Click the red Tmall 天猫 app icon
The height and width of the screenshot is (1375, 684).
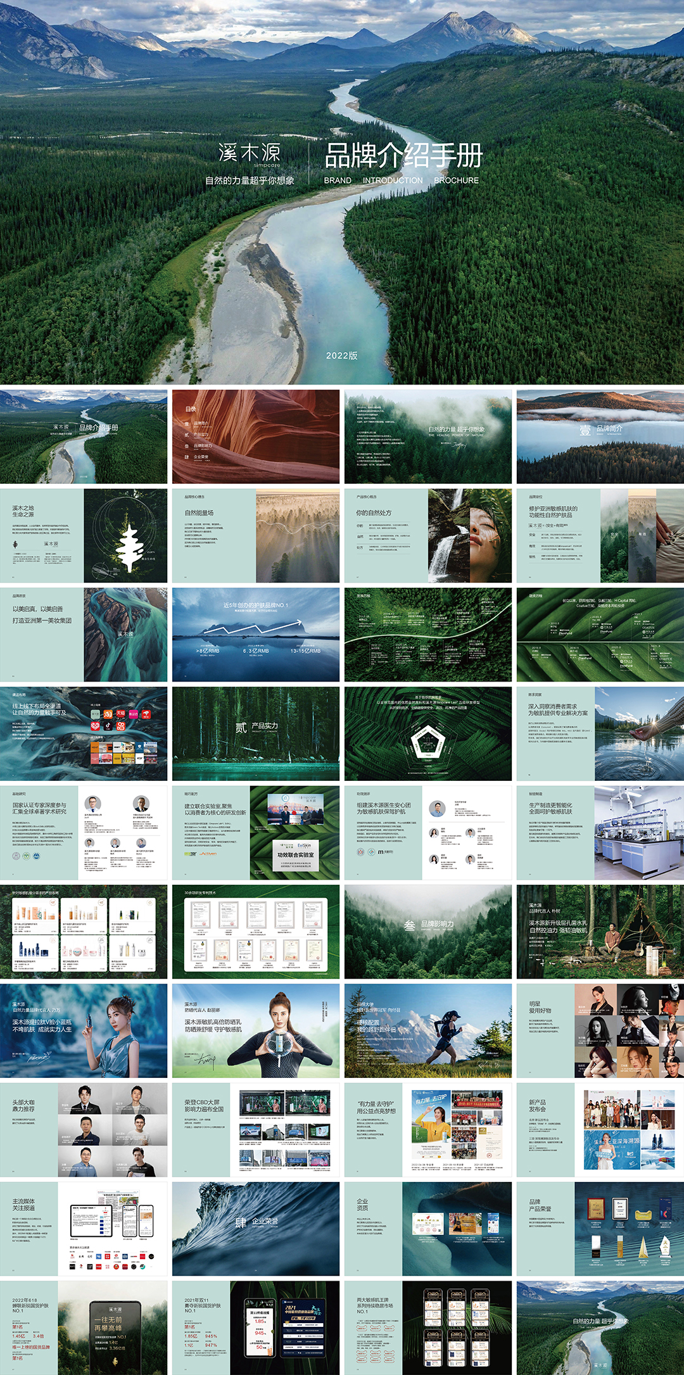coord(120,714)
